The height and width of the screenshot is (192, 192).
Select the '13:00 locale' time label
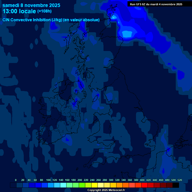19,11
